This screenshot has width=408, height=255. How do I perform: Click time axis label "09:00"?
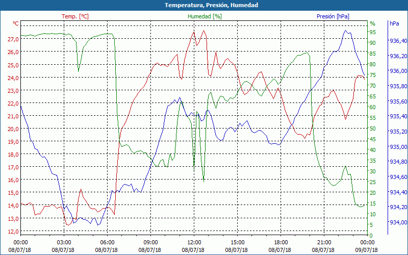point(150,243)
